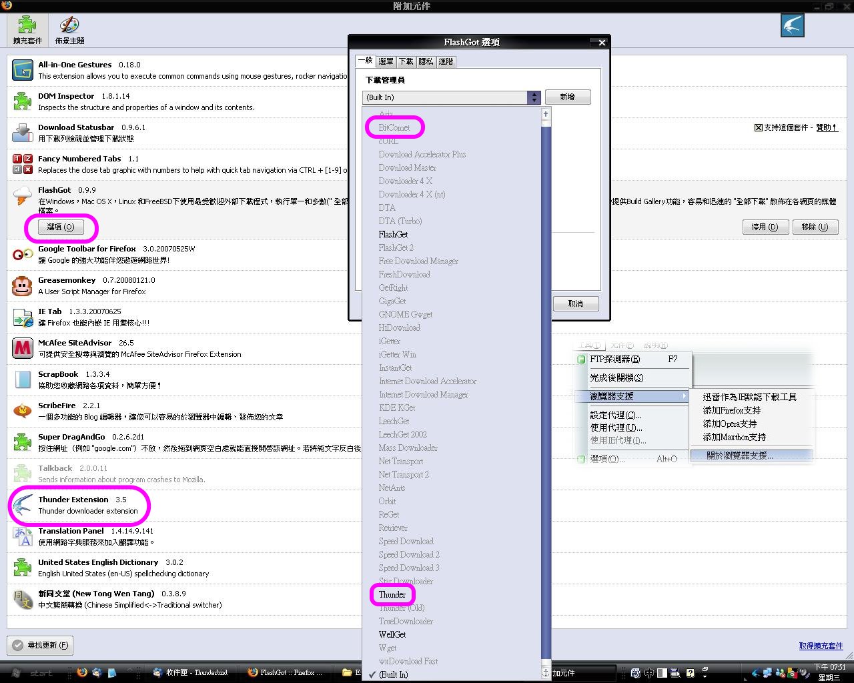The width and height of the screenshot is (854, 683).
Task: Click the 支持這個套件 icon on Download Statusbar row
Action: (x=758, y=127)
